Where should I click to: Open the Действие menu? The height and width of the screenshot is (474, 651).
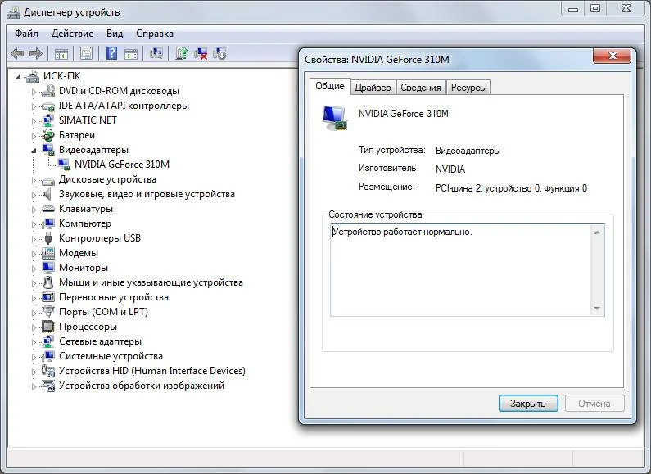click(72, 34)
